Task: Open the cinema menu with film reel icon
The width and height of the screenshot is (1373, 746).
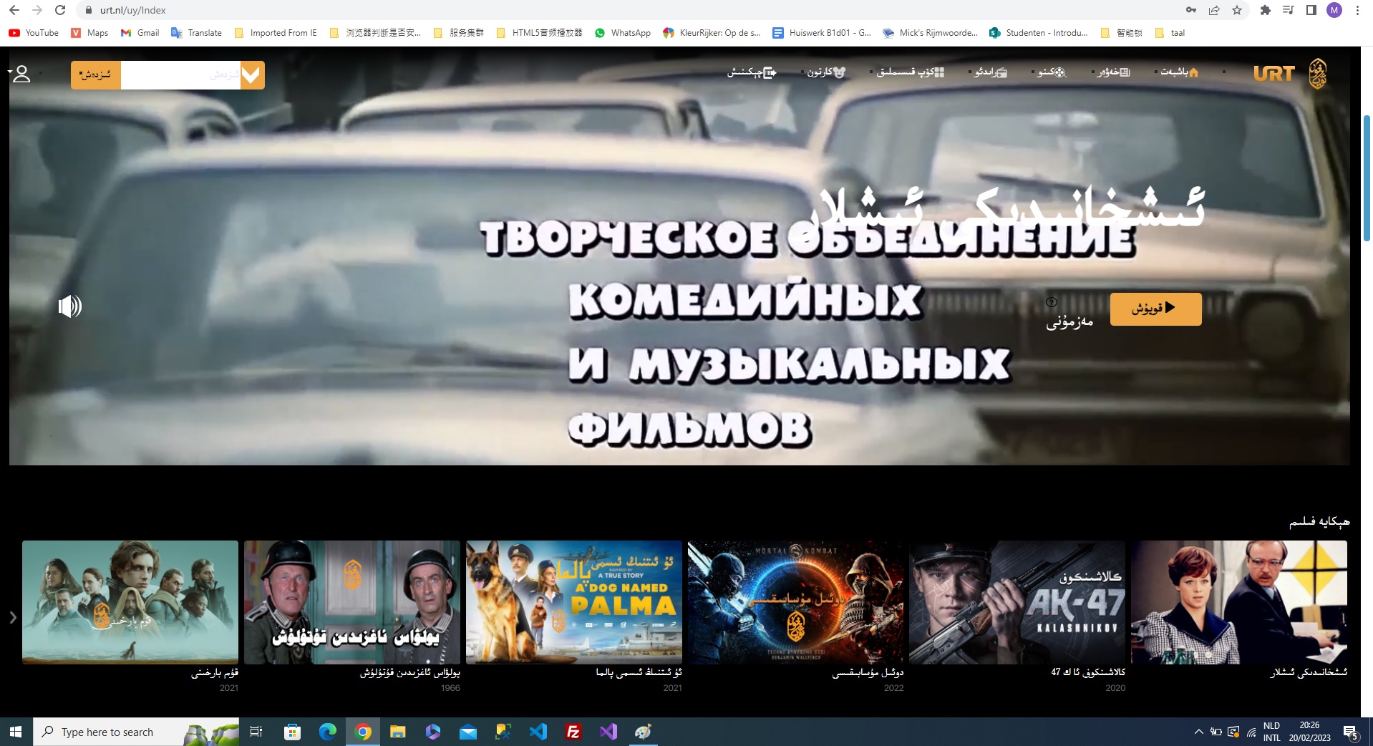Action: [x=1051, y=72]
